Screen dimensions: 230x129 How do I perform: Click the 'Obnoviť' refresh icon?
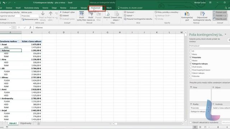pos(107,16)
